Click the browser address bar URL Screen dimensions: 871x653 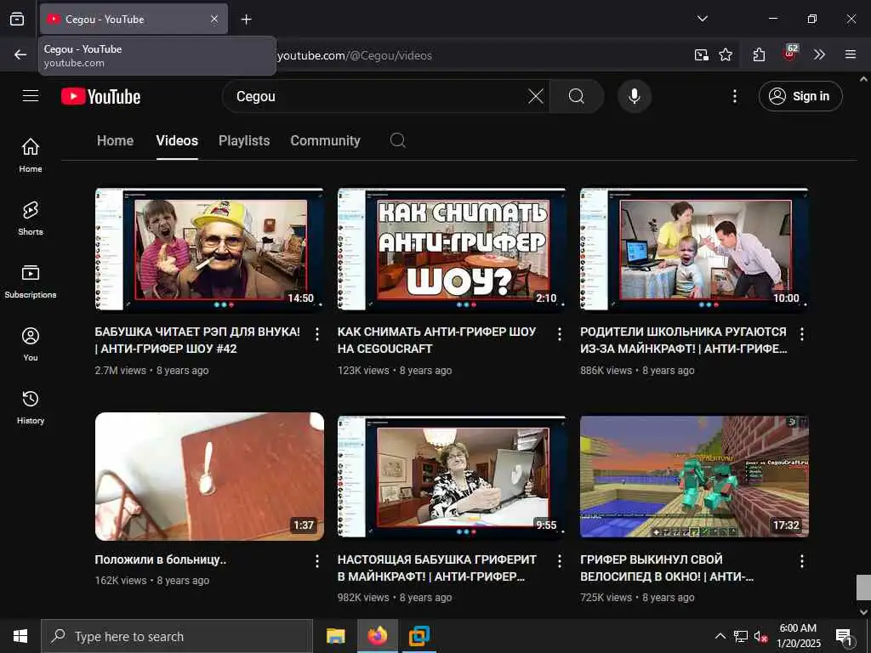(x=355, y=55)
